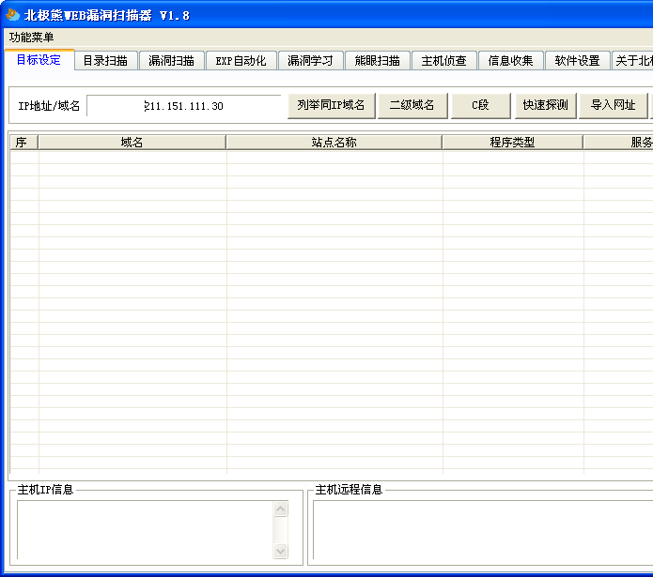Click the 主机远程信息 text box
The width and height of the screenshot is (653, 577).
[x=483, y=529]
